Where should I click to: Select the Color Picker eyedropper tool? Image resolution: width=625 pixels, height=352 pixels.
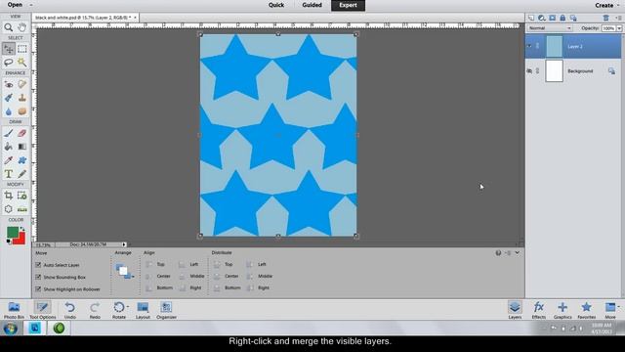[x=9, y=160]
